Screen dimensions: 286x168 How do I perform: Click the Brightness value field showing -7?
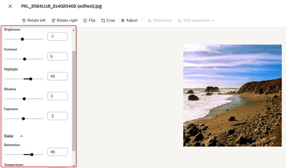[x=58, y=36]
